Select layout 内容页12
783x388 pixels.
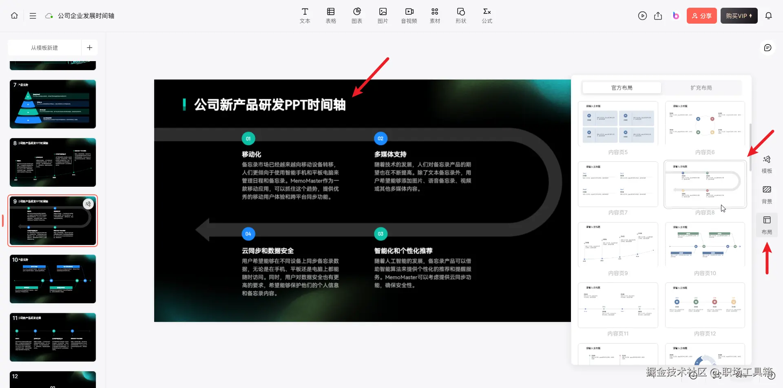coord(705,305)
